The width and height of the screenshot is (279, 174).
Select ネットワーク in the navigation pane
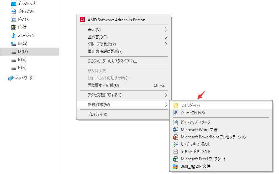point(24,78)
